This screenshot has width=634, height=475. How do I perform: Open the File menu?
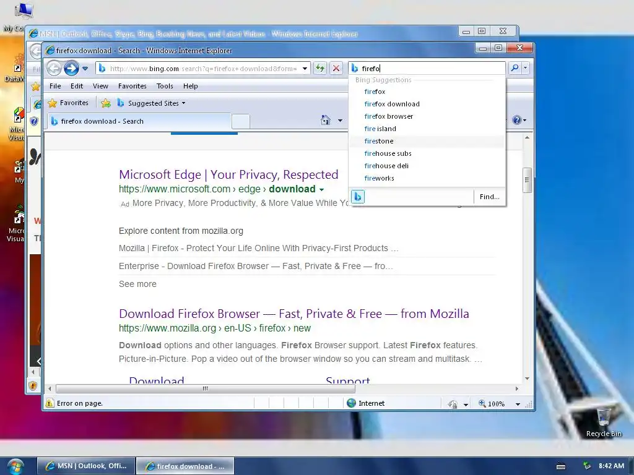[55, 86]
